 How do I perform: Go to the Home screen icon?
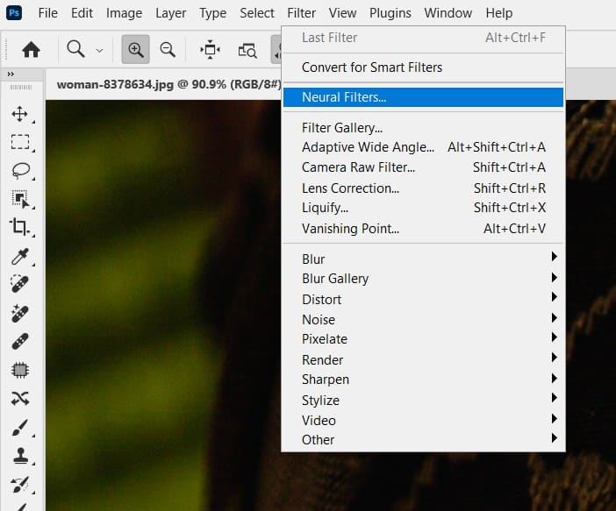[x=31, y=50]
